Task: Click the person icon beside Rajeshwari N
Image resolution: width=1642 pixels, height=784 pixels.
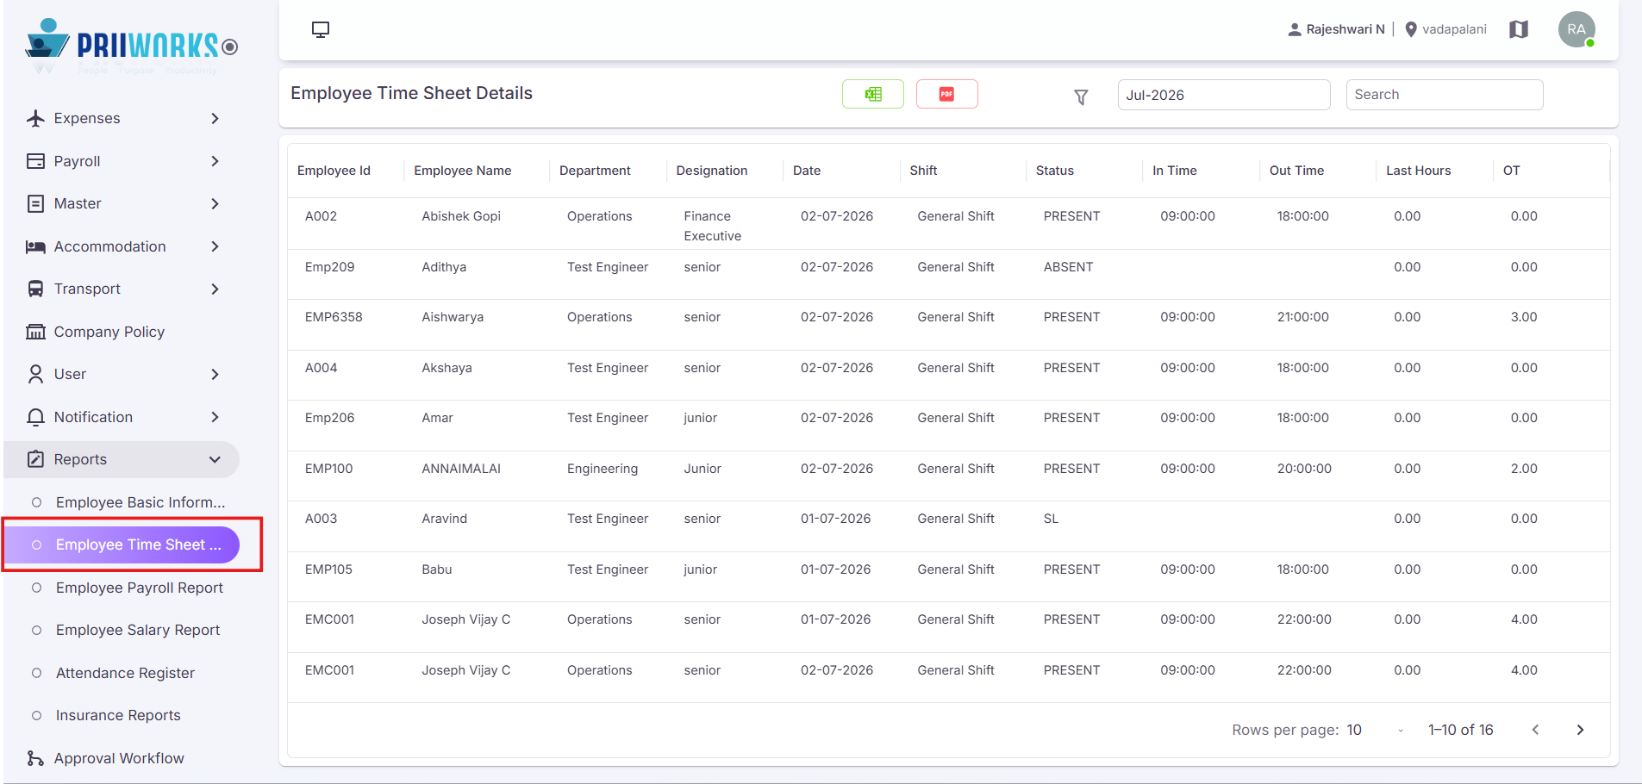Action: point(1295,29)
